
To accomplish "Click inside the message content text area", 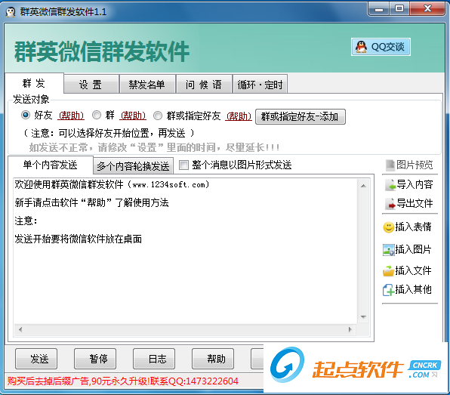I will coord(186,251).
